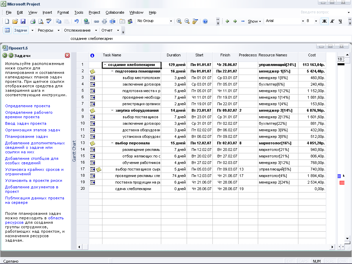Click the horizontal scrollbar right arrow under the table
The image size is (352, 264).
click(332, 247)
